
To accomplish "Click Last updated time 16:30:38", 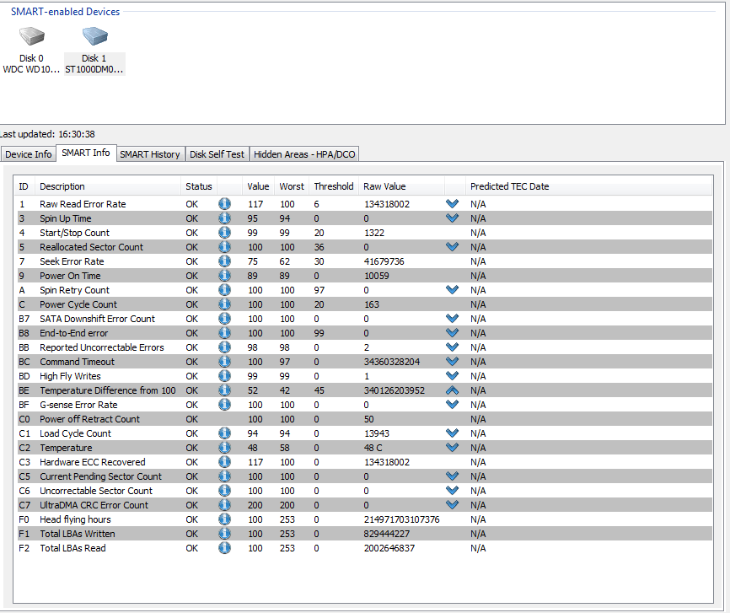I will click(77, 134).
